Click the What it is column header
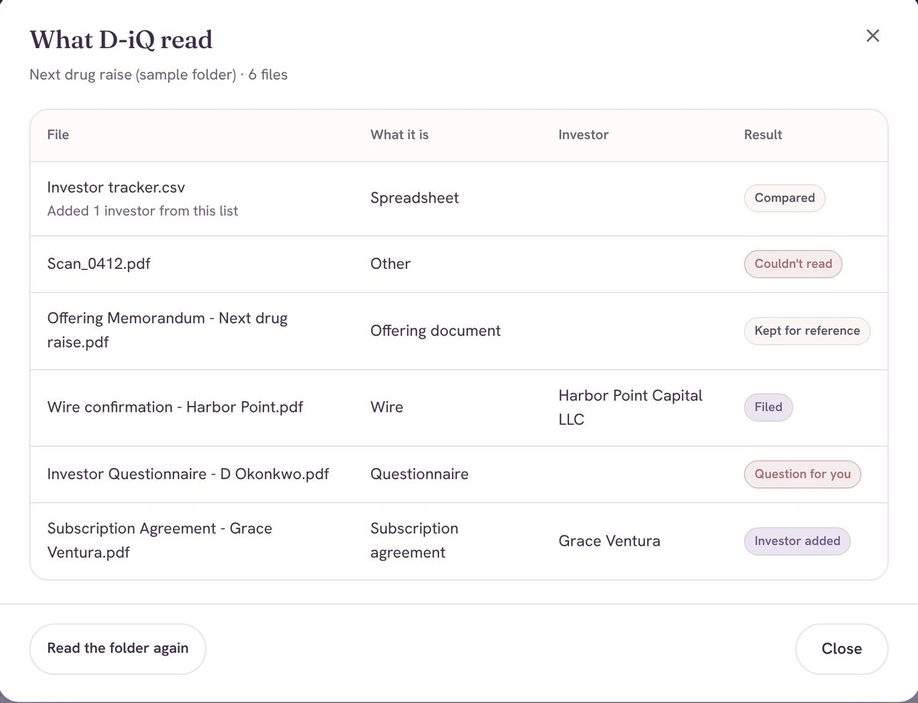 (399, 134)
